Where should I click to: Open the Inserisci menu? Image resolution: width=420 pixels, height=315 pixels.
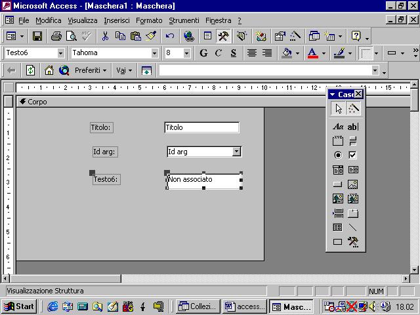(117, 20)
